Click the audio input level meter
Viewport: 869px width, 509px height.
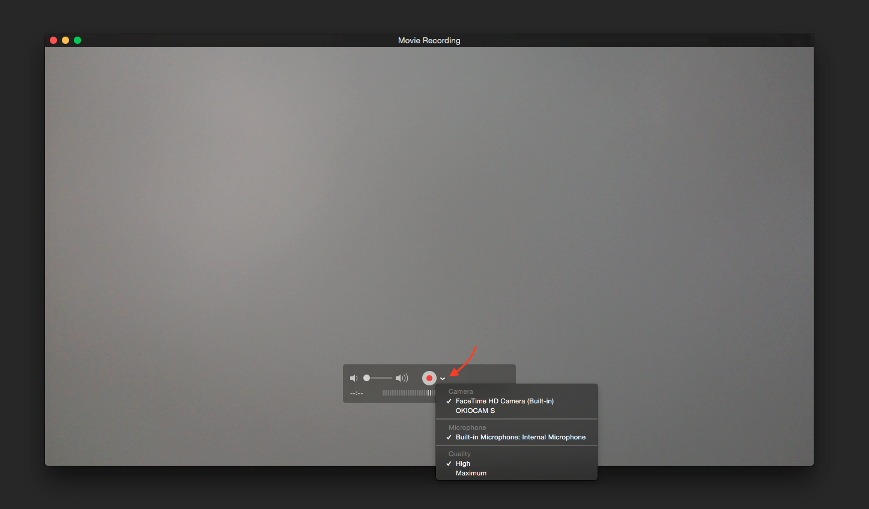(x=408, y=393)
